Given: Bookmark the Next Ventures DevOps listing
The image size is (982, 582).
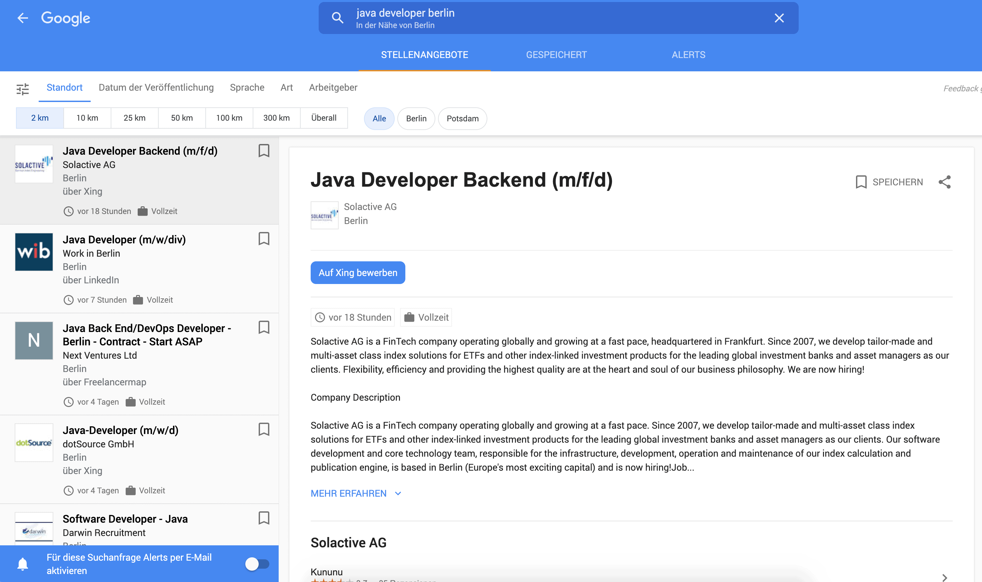Looking at the screenshot, I should 264,327.
